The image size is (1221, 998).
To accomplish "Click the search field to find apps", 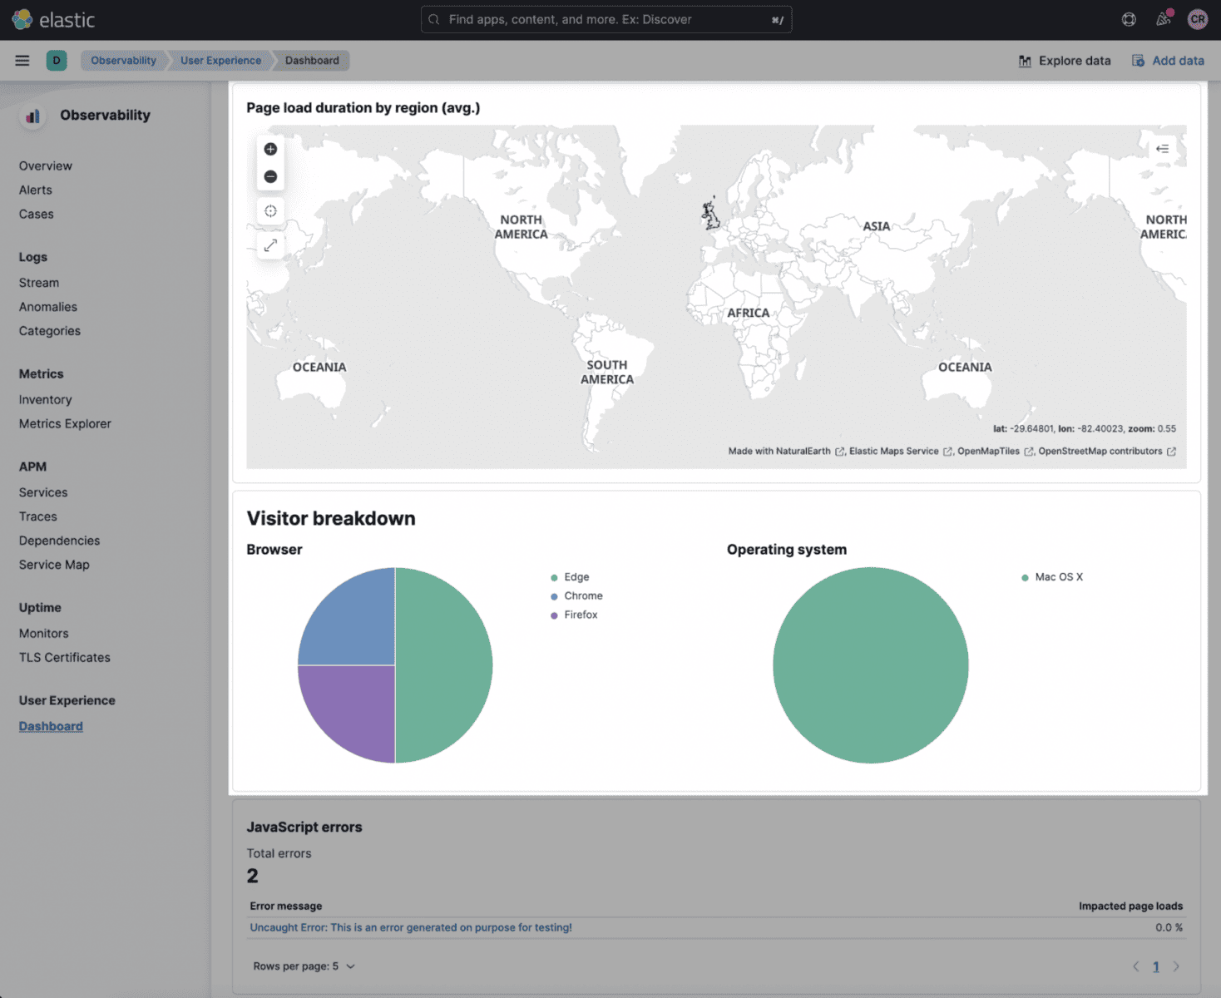I will (606, 18).
